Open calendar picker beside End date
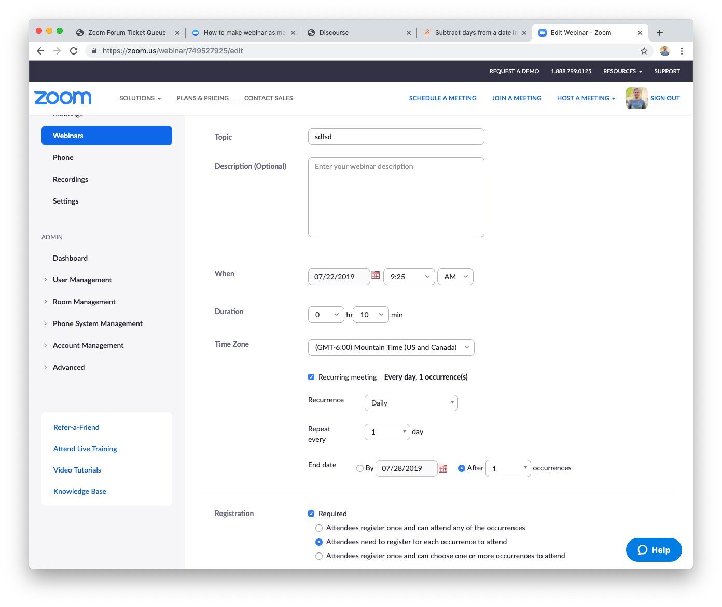This screenshot has width=722, height=607. pos(443,468)
